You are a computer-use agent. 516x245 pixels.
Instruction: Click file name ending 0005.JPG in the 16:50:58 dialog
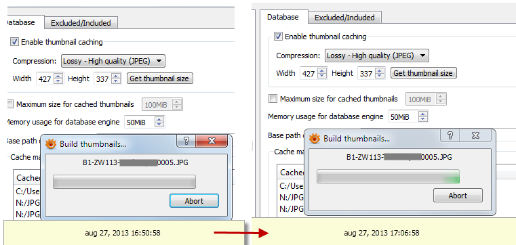136,162
